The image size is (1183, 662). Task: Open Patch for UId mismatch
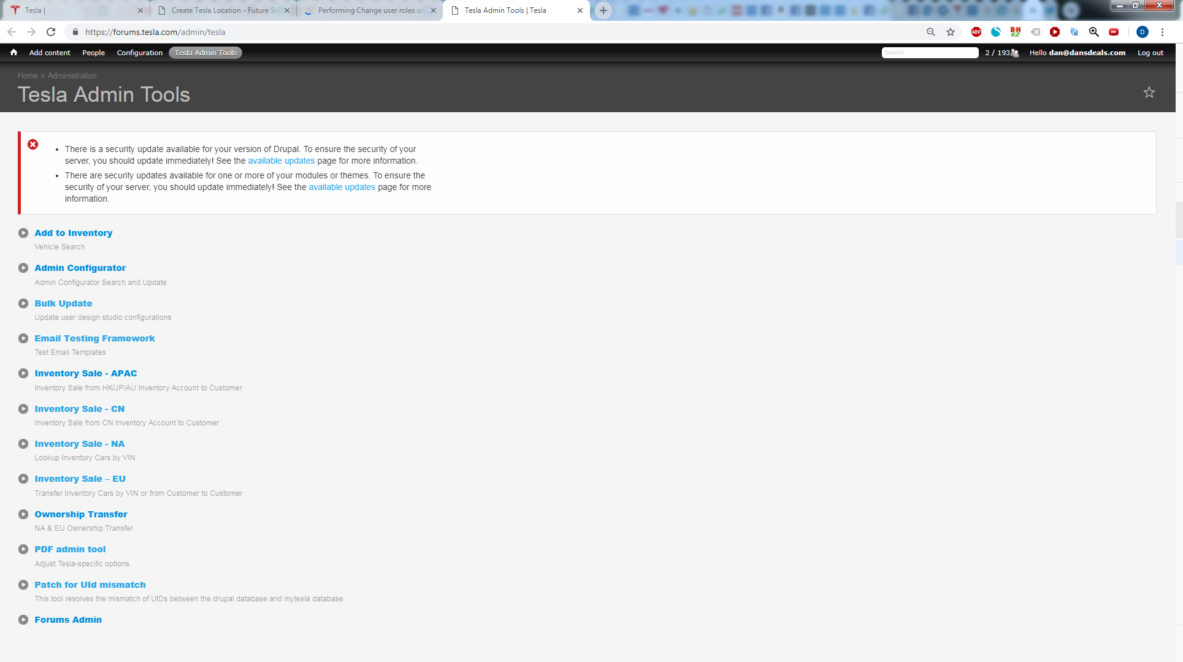[x=90, y=585]
